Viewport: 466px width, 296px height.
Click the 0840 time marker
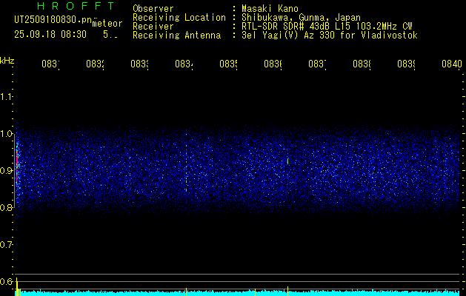pos(451,64)
